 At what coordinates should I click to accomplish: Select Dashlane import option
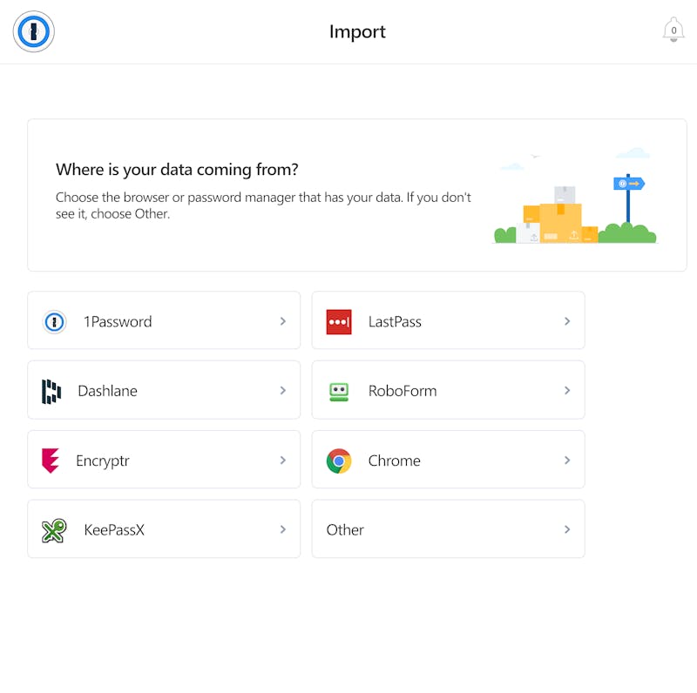(164, 390)
